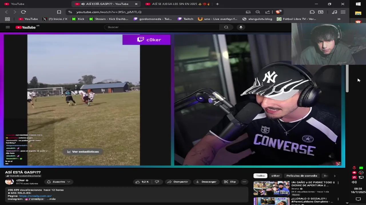Select Películas de comedia filter chip
This screenshot has width=366, height=205.
[302, 176]
